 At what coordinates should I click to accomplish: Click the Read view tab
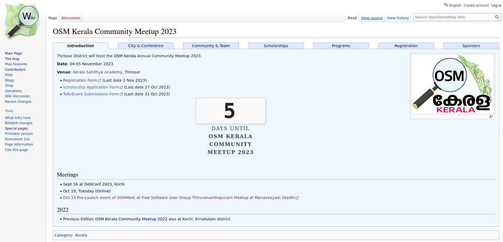[x=352, y=18]
